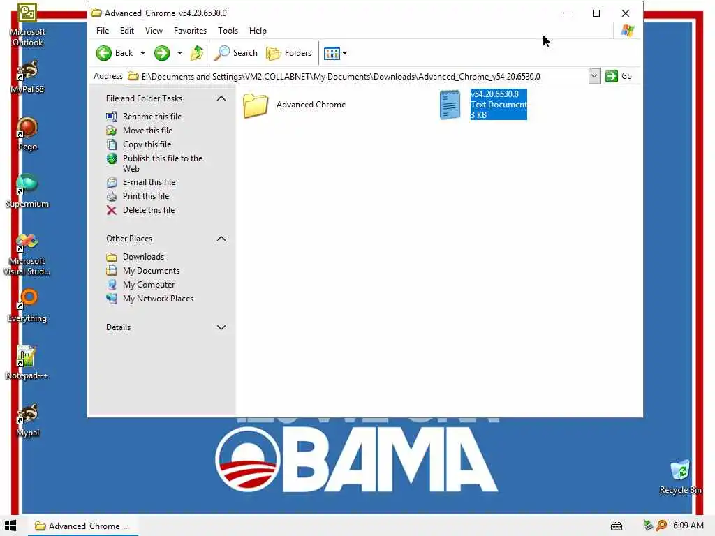
Task: Open the Windows Start button
Action: (10, 526)
